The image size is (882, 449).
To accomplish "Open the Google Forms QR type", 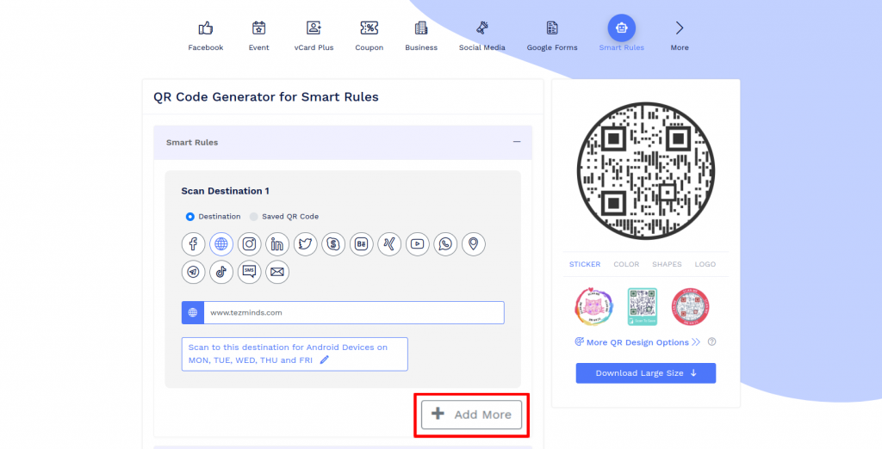I will point(552,35).
